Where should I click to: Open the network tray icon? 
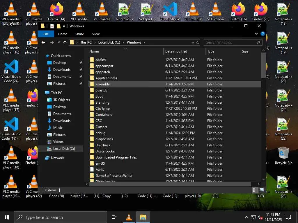253,217
